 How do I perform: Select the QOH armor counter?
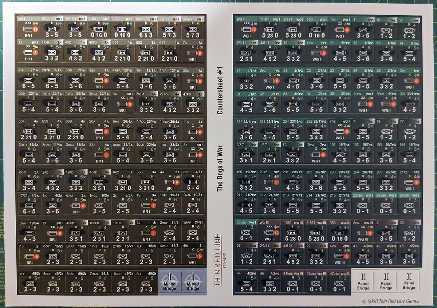pos(29,102)
